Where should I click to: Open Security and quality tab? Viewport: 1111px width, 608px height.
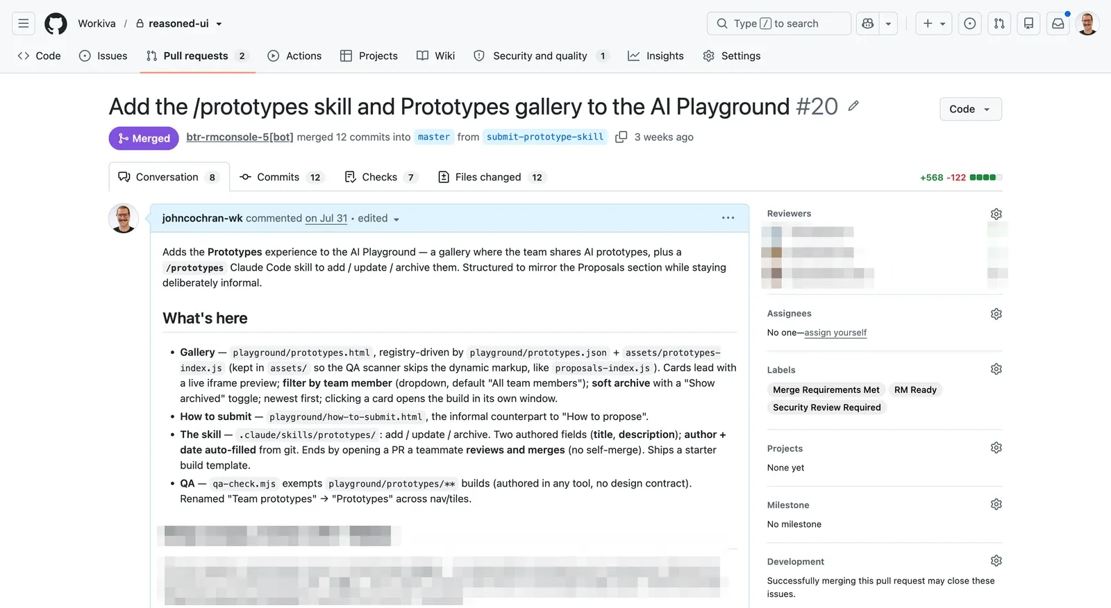[x=541, y=56]
